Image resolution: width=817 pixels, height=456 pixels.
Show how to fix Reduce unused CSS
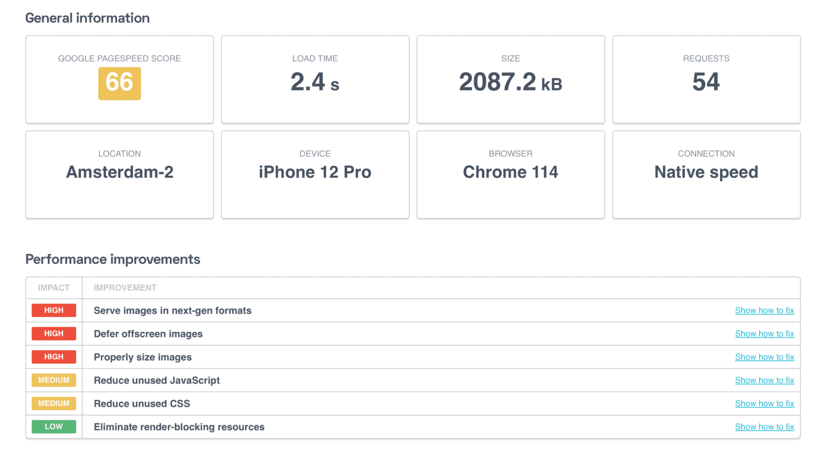[x=764, y=404]
